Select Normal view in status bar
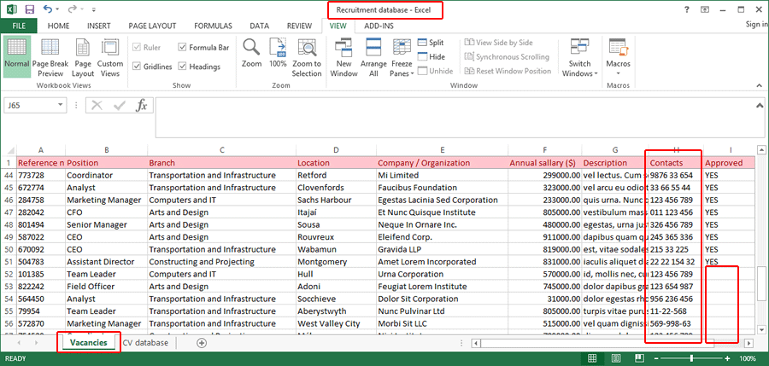The image size is (769, 366). click(x=592, y=358)
